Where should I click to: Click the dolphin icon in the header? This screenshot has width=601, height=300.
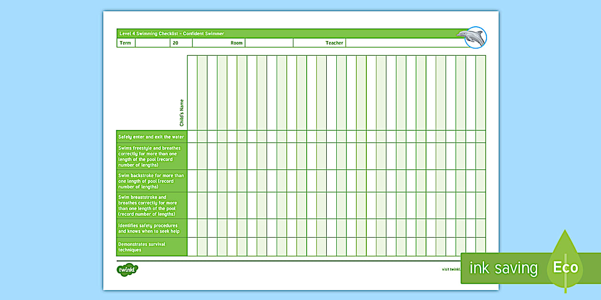pos(476,36)
